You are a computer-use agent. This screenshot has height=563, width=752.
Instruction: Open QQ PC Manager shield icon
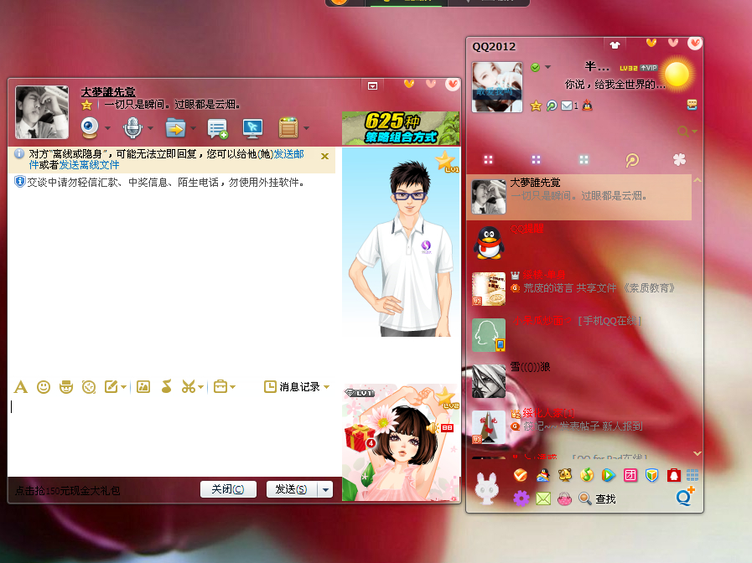click(x=651, y=475)
